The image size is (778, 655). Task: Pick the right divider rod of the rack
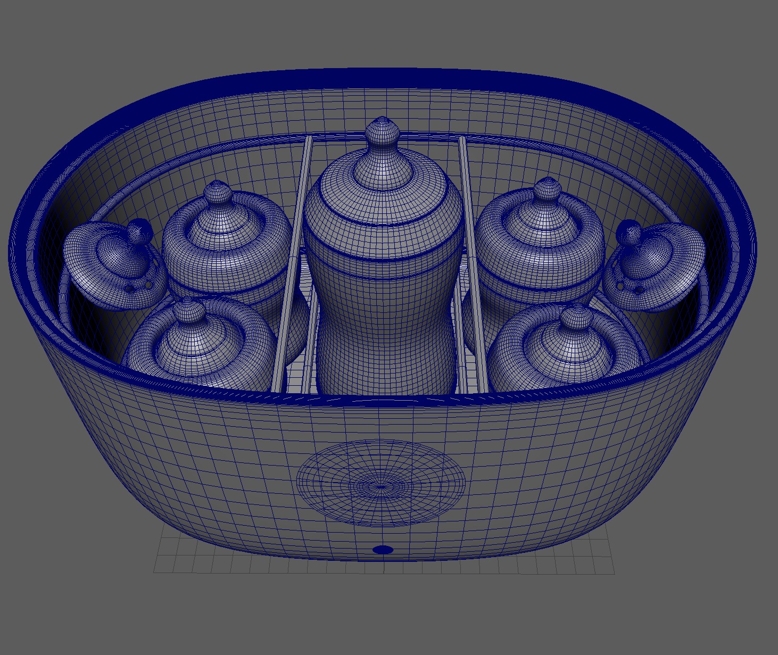click(x=474, y=263)
